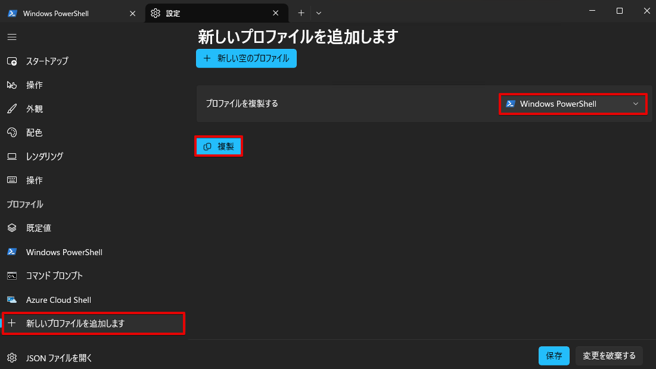Click 変更を破棄する to discard changes
This screenshot has height=369, width=656.
(x=609, y=355)
